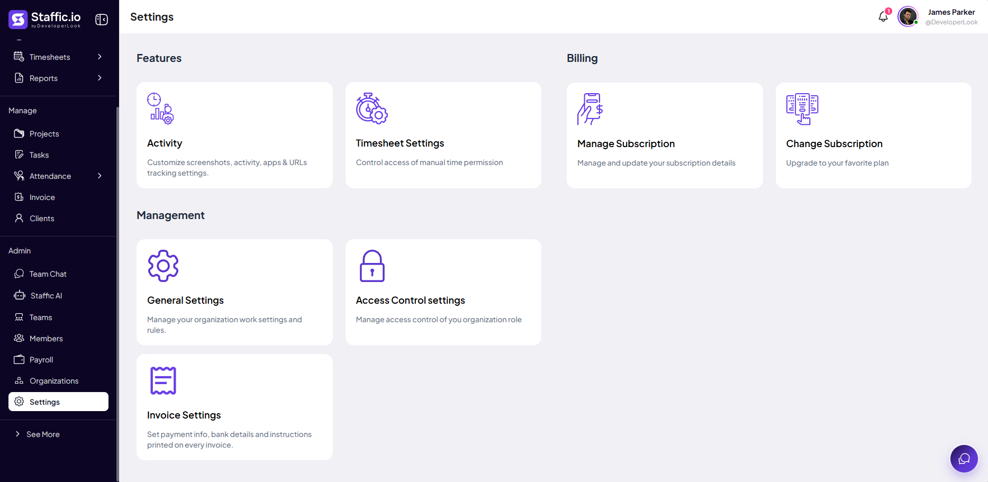
Task: Click the Timesheets calendar icon
Action: pyautogui.click(x=19, y=57)
